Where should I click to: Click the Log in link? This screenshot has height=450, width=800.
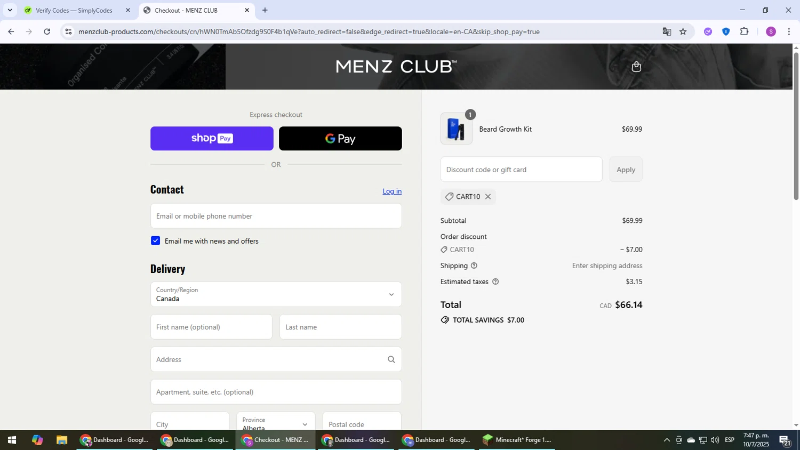tap(392, 191)
